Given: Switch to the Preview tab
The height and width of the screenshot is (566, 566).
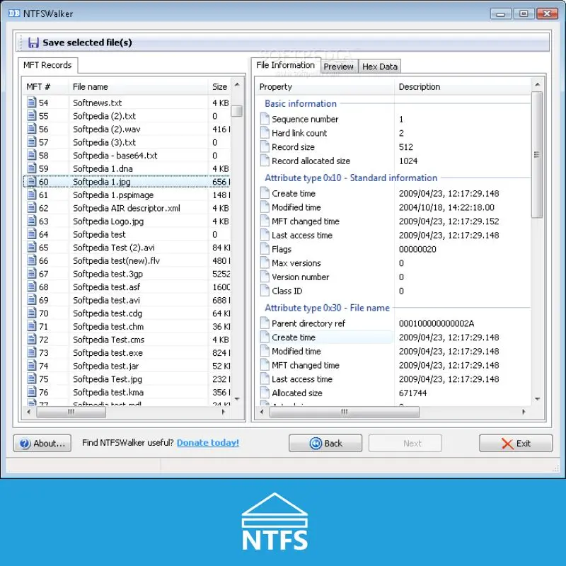Looking at the screenshot, I should pos(338,67).
